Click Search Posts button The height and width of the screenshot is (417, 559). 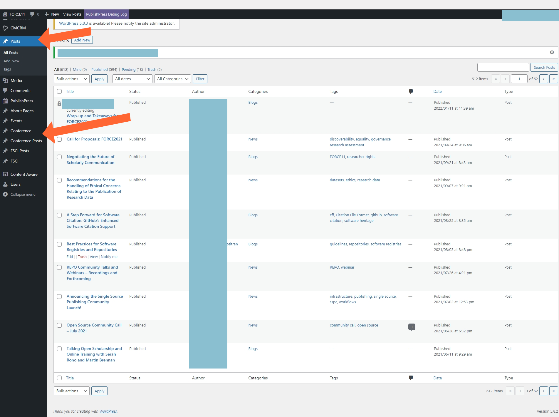[544, 67]
